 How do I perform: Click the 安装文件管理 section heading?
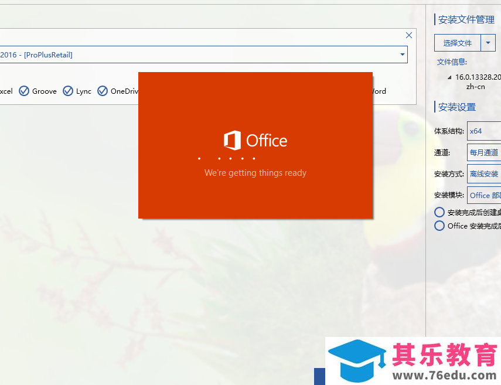coord(466,20)
